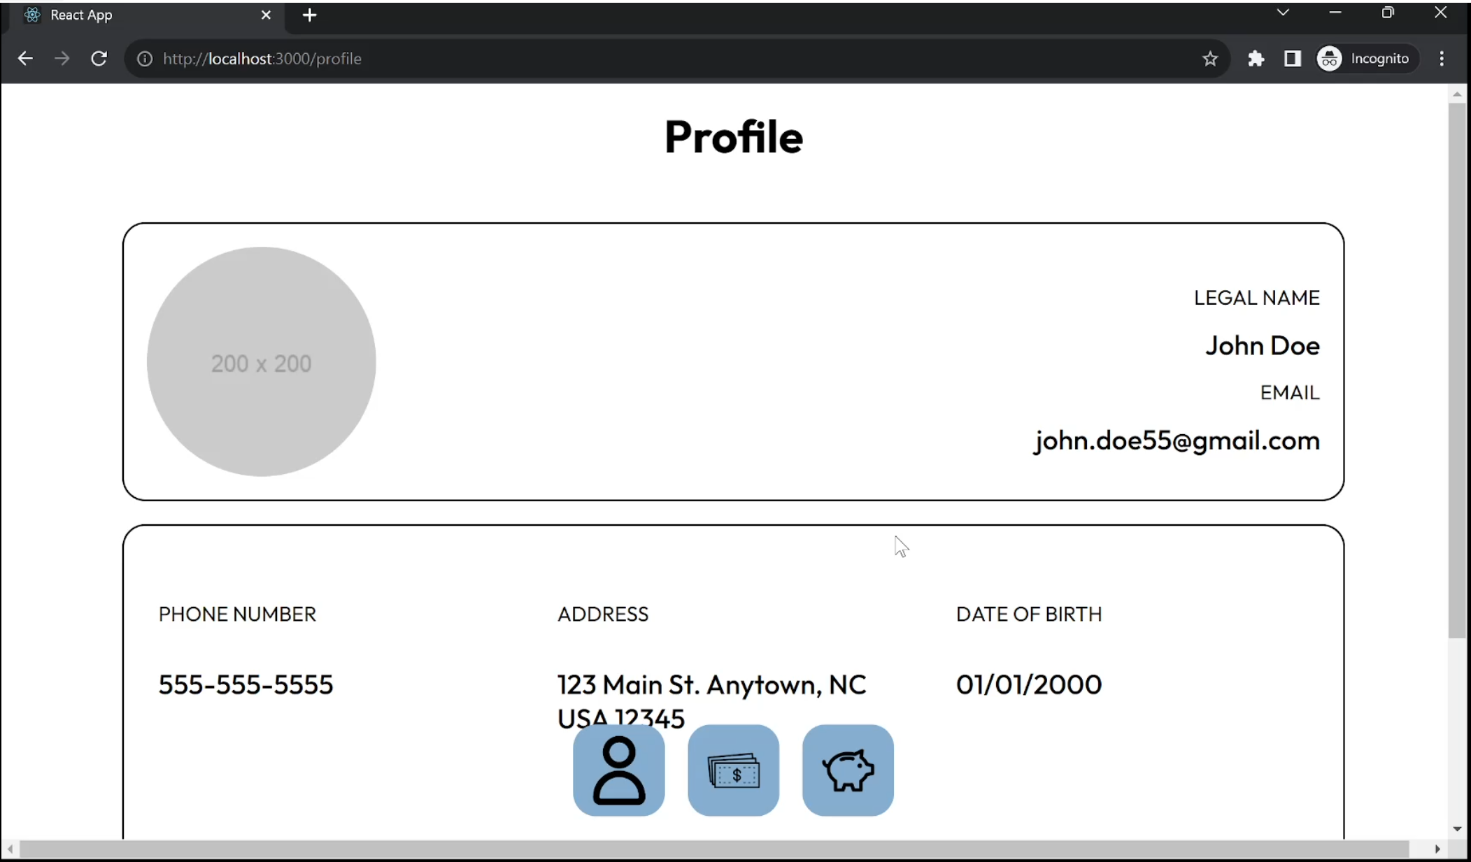Bookmark this page with star icon
This screenshot has height=862, width=1471.
tap(1210, 59)
